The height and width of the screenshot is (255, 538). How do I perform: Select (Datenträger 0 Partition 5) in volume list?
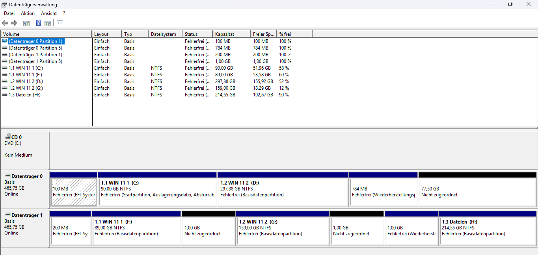[35, 48]
